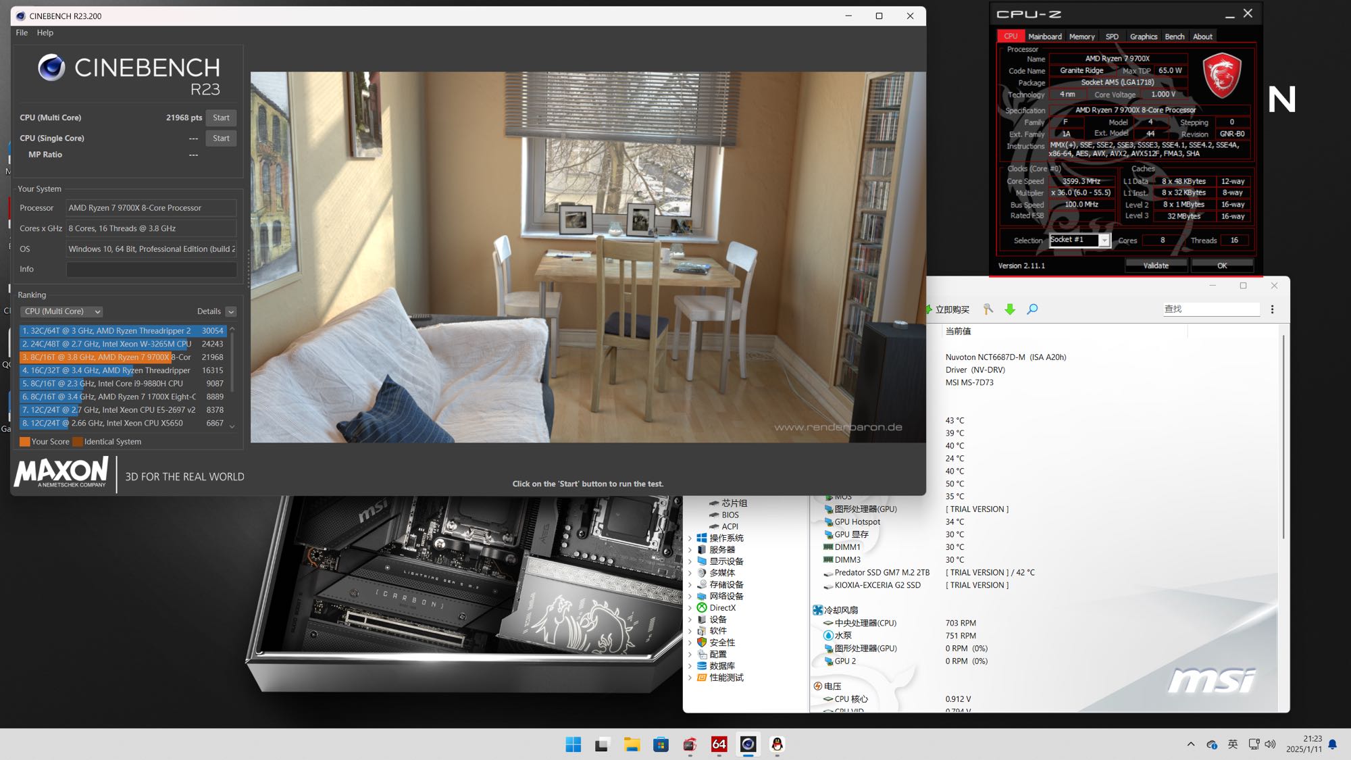Image resolution: width=1351 pixels, height=760 pixels.
Task: Select ranking row 'Intel Xeon CPU X5650'
Action: pyautogui.click(x=122, y=424)
